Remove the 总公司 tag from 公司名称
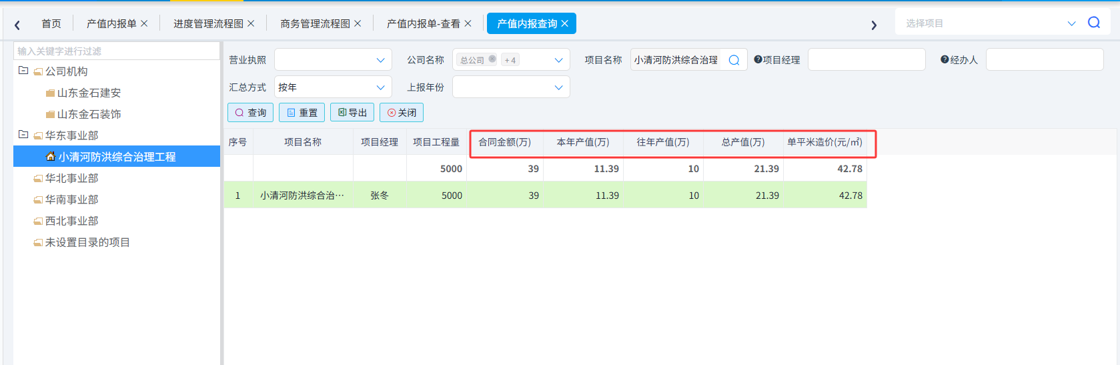The width and height of the screenshot is (1120, 365). tap(492, 59)
